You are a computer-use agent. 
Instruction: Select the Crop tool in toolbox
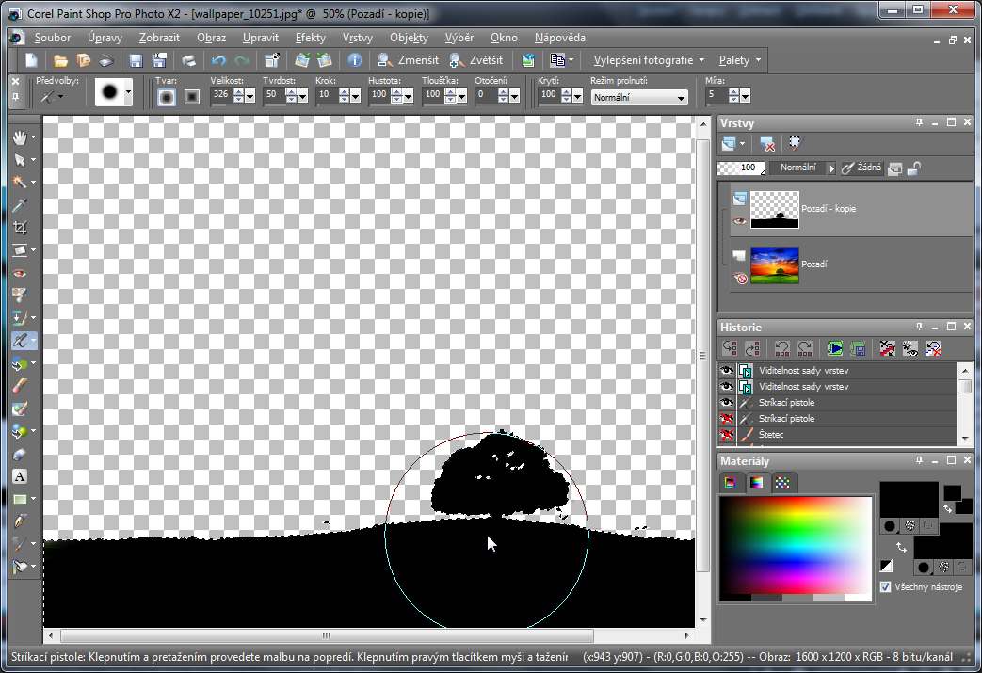20,228
